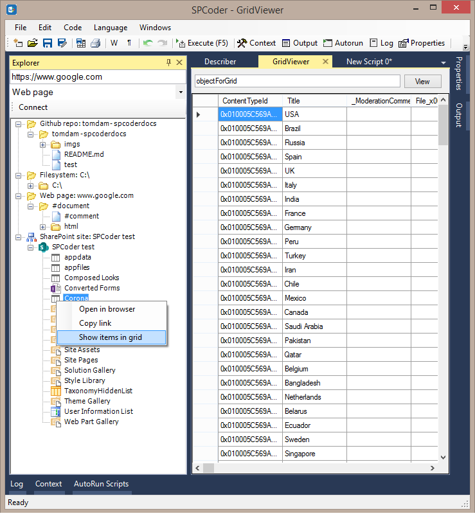Open the Language menu
Screen dimensions: 475x516
pyautogui.click(x=111, y=28)
